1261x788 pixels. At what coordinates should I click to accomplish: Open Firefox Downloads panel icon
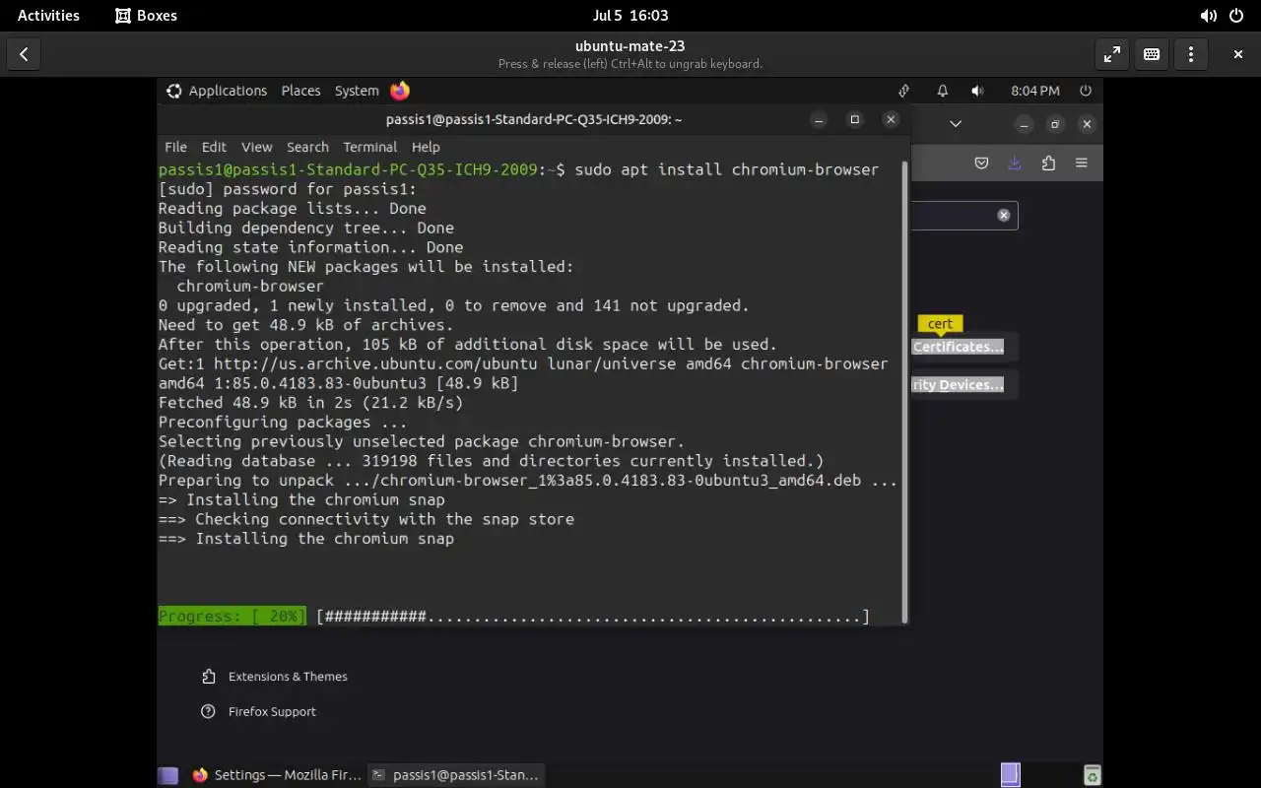click(x=1015, y=163)
